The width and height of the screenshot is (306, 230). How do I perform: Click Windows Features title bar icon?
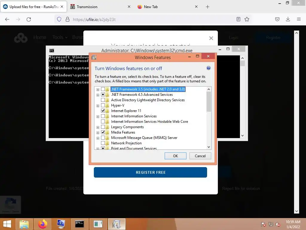[x=94, y=57]
